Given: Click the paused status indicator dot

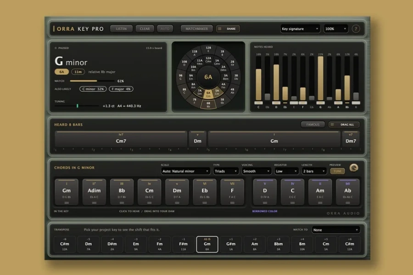Looking at the screenshot, I should [56, 48].
